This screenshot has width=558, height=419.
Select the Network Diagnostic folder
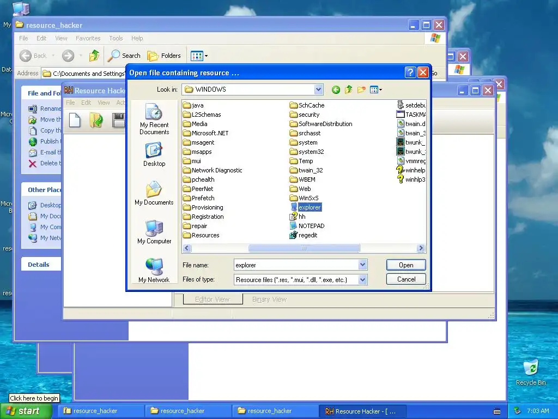click(x=213, y=170)
